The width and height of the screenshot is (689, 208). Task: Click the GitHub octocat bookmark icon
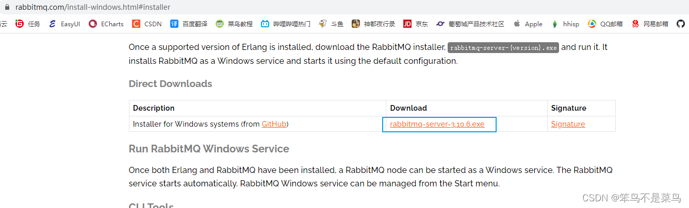[680, 24]
